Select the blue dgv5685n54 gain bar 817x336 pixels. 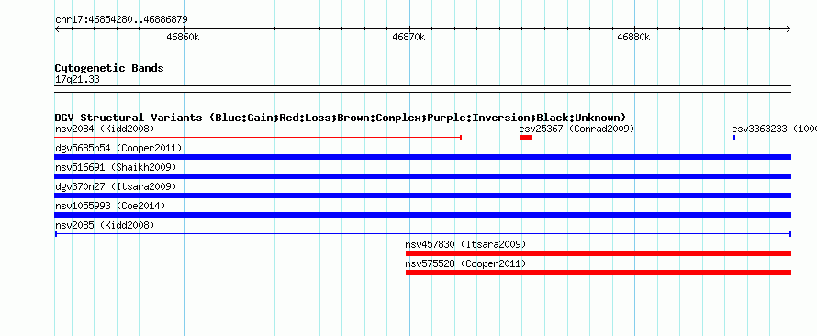point(422,157)
